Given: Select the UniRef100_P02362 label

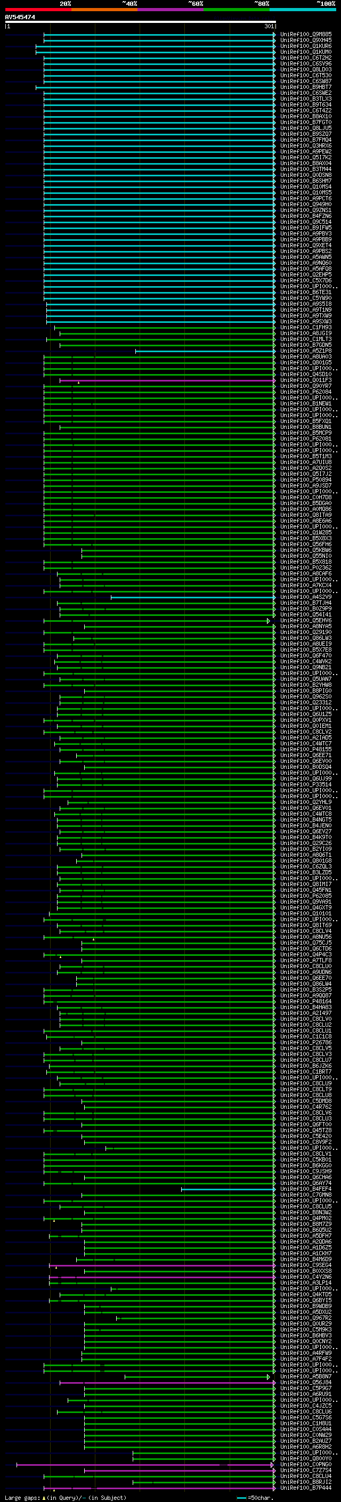Looking at the screenshot, I should [305, 568].
